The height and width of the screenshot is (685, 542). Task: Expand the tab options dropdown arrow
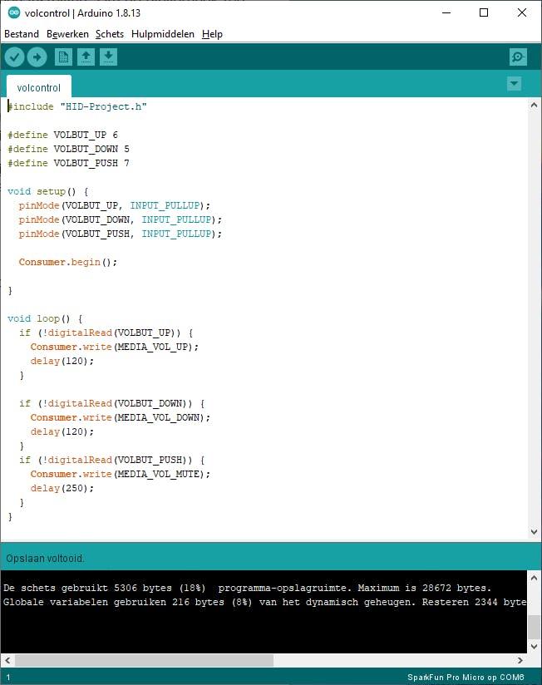point(514,83)
